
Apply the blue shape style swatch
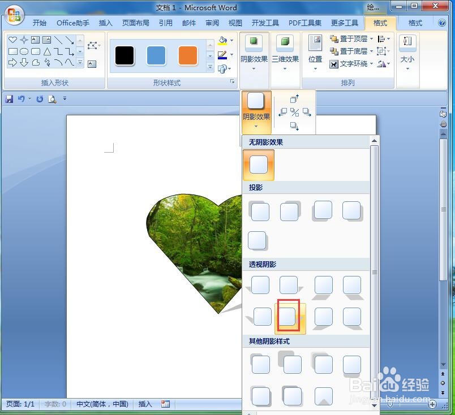[156, 55]
